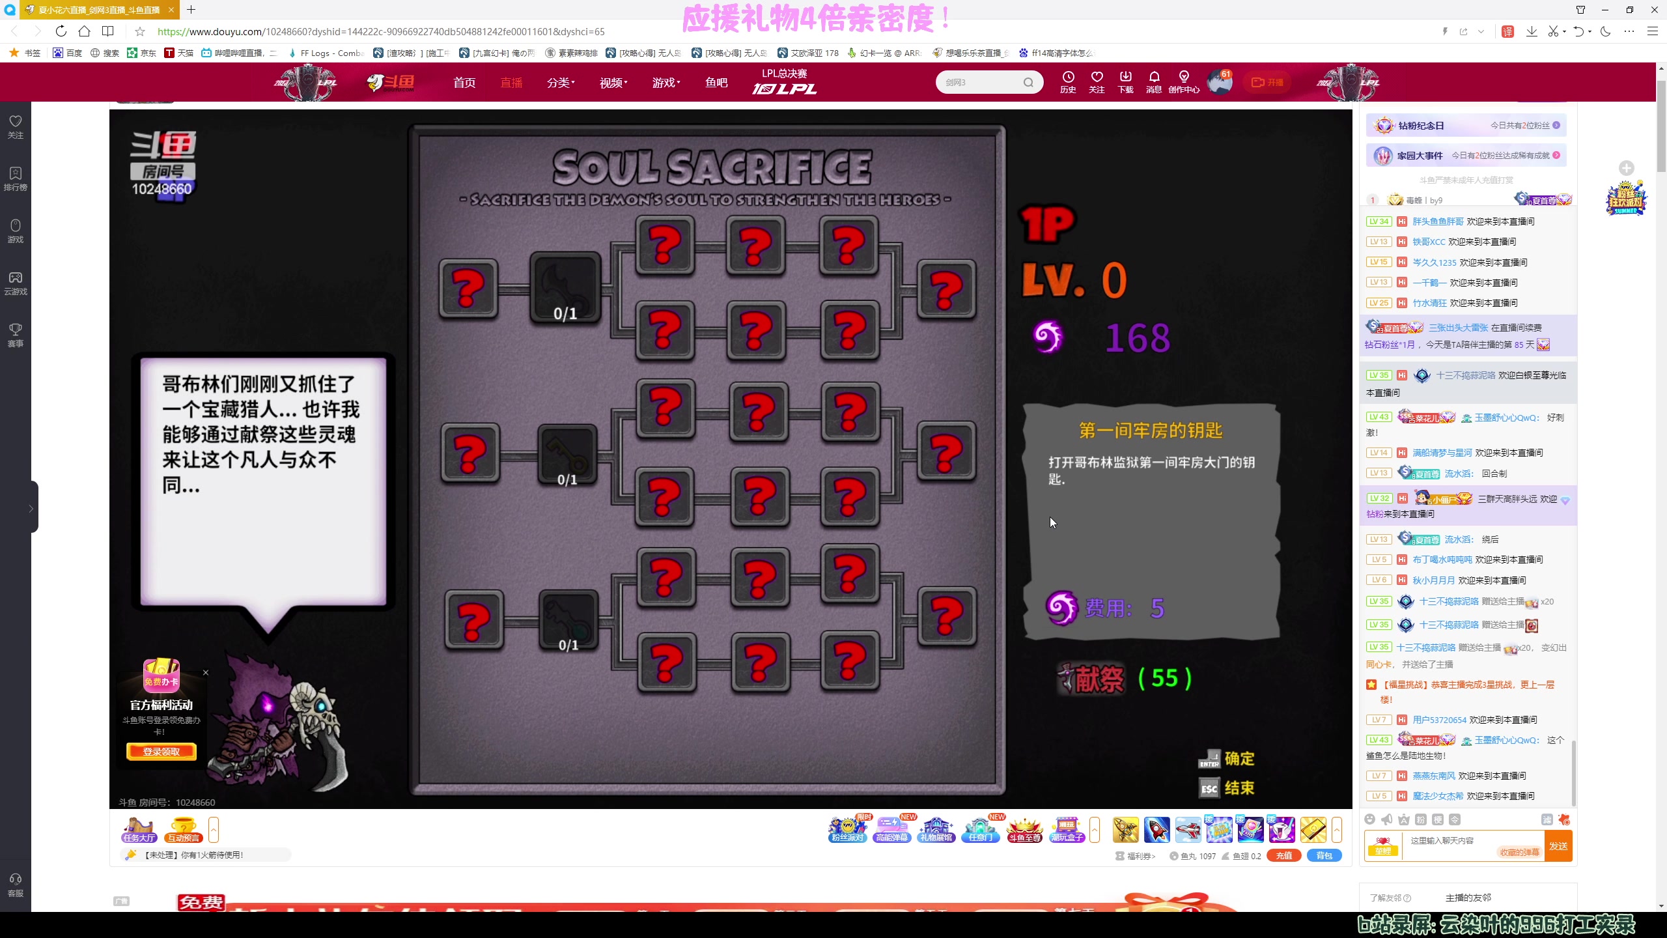The height and width of the screenshot is (938, 1667).
Task: Open 礼物展馆 activity icon
Action: tap(936, 829)
